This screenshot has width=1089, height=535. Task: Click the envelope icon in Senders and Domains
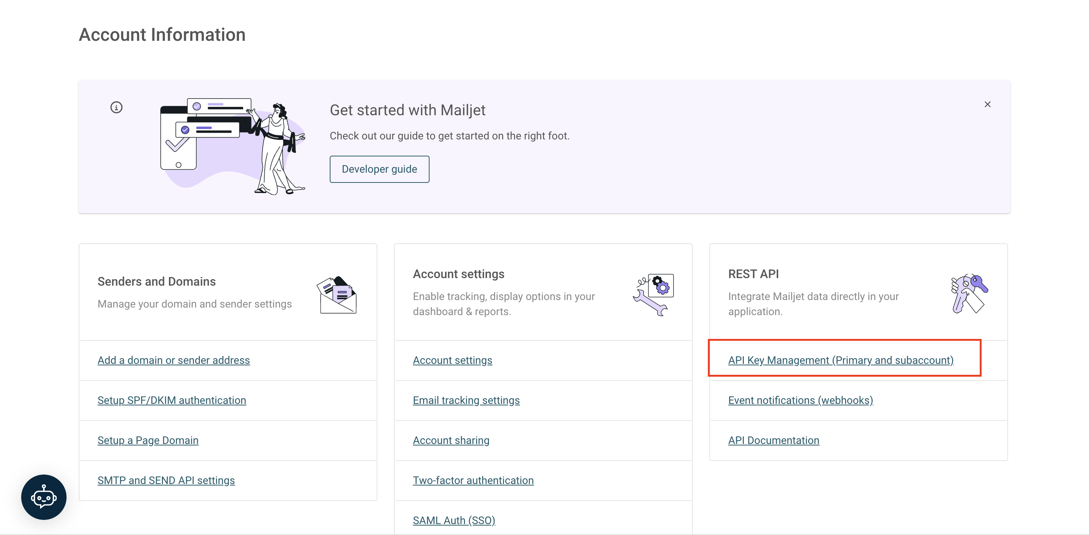point(337,295)
